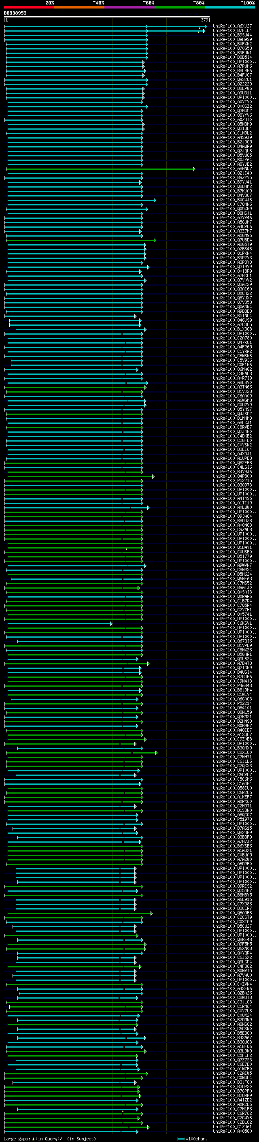The width and height of the screenshot is (259, 1142).
Task: Select hit label UniRef100_B0C4J8
Action: pos(232,200)
